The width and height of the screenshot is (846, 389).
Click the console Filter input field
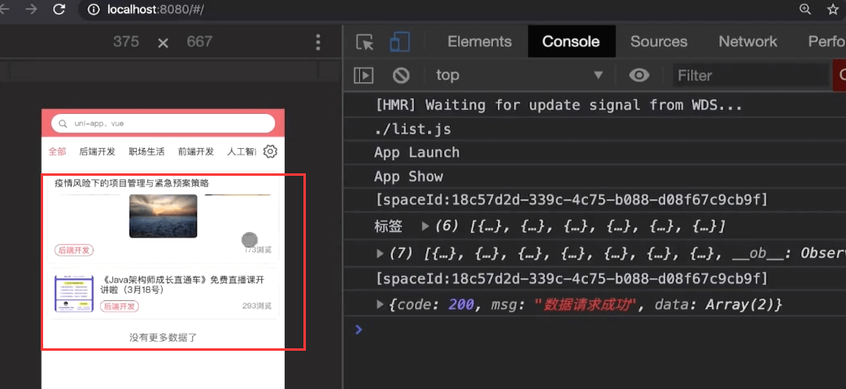751,76
